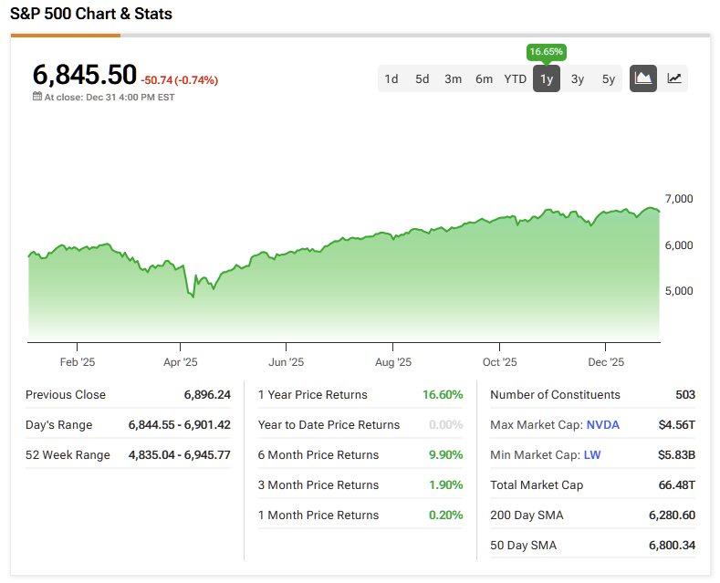Screen dimensions: 720x583
Task: Click the chart's April '25 low point
Action: (192, 297)
